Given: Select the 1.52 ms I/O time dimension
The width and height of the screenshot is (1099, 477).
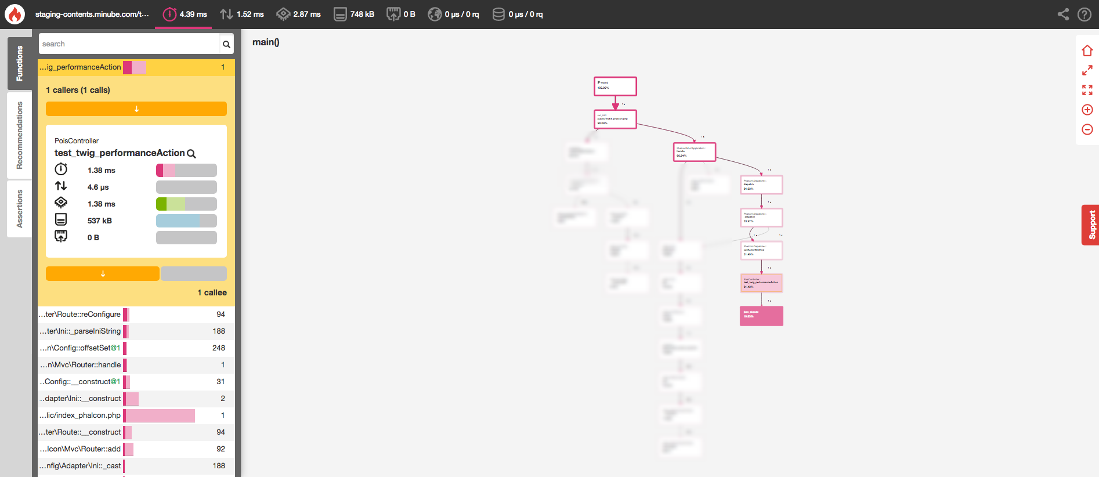Looking at the screenshot, I should (241, 14).
